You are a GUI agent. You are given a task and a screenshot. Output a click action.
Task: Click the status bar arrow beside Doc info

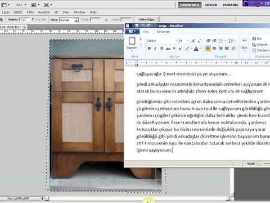coord(43,198)
